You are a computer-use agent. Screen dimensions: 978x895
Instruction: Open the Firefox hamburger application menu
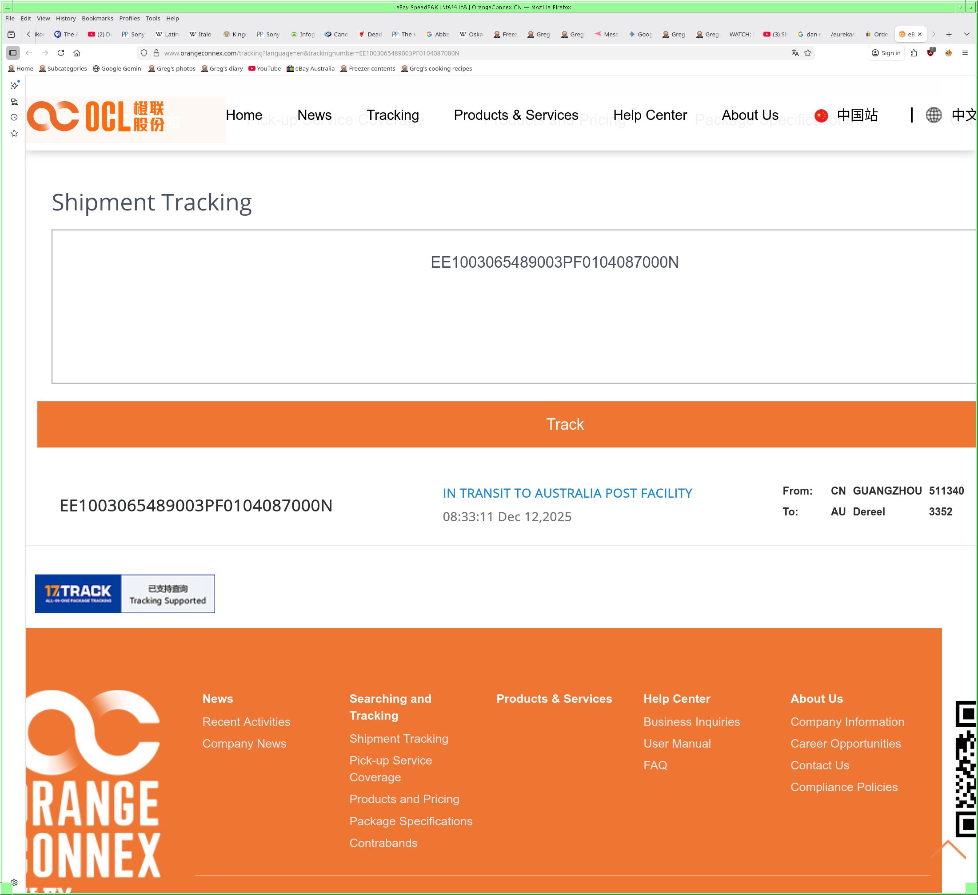[x=965, y=53]
